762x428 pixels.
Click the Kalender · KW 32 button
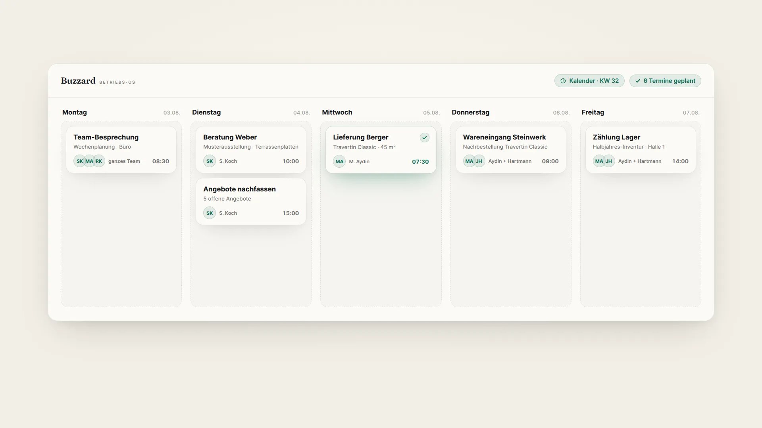point(589,81)
